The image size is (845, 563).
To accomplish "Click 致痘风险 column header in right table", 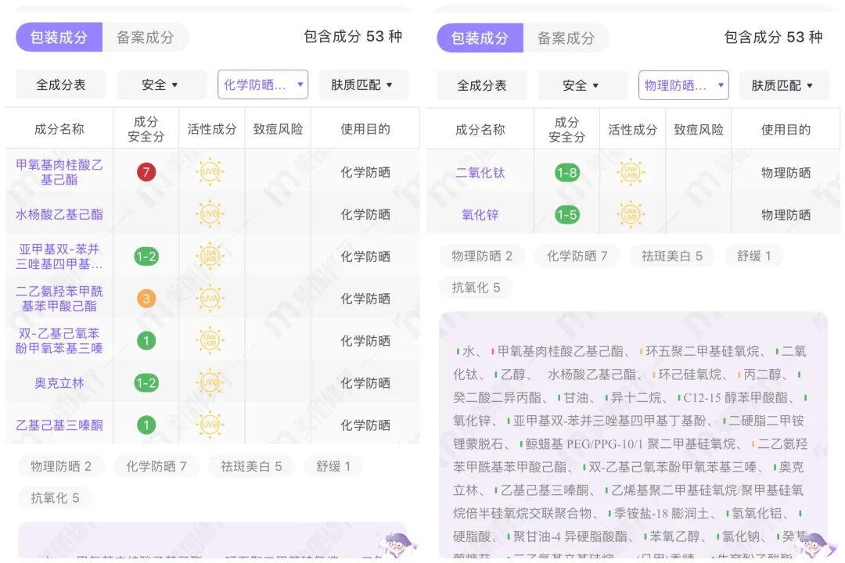I will (699, 129).
